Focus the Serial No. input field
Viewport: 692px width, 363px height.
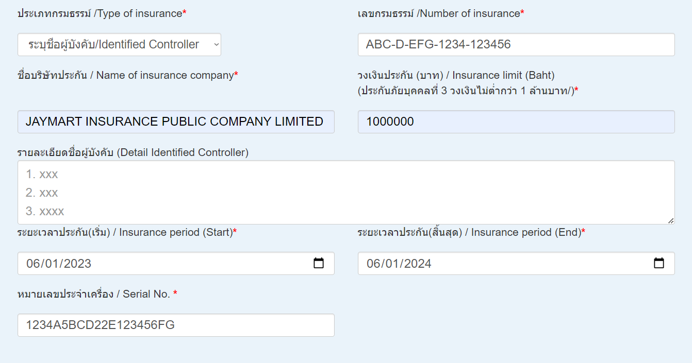click(175, 325)
